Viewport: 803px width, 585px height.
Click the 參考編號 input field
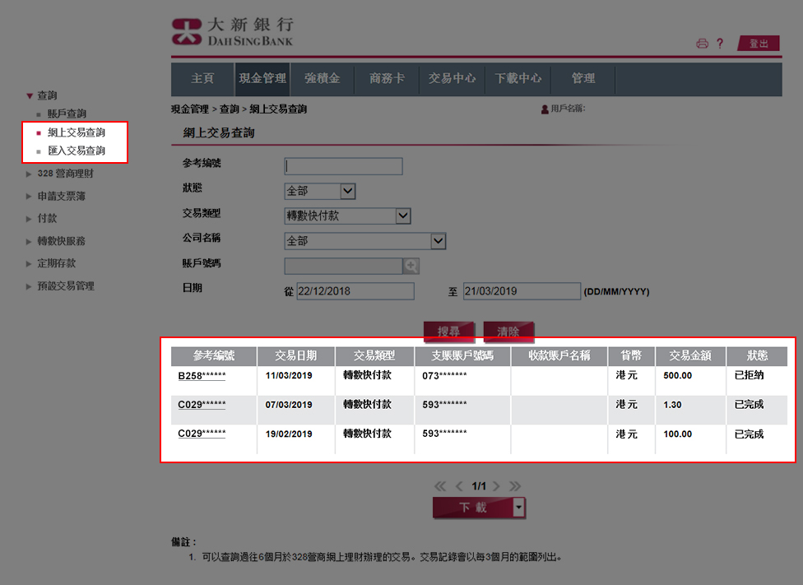343,165
